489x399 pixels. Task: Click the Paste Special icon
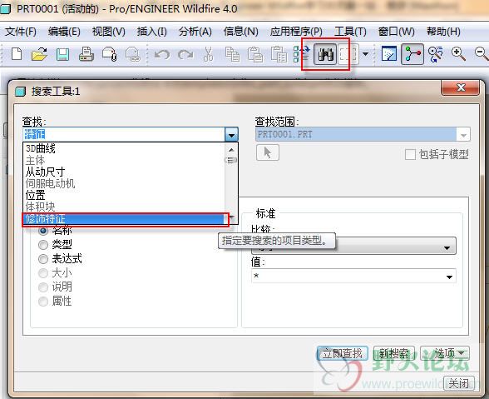pyautogui.click(x=279, y=54)
